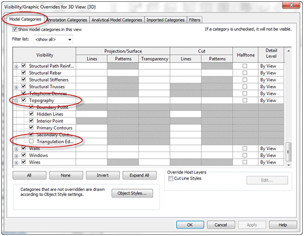Enable Cut Line Styles checkbox

tap(171, 178)
